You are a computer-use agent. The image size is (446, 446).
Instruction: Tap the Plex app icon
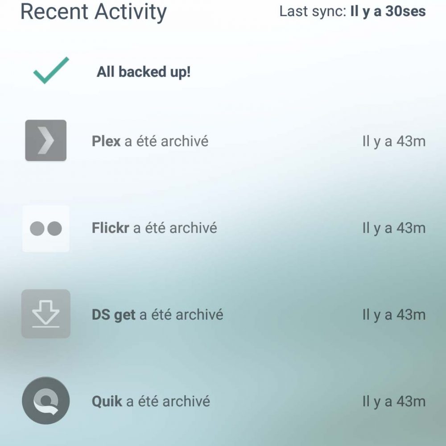point(46,140)
